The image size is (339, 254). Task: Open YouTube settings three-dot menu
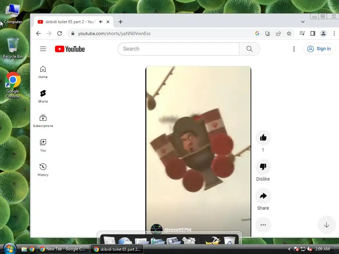(x=294, y=49)
